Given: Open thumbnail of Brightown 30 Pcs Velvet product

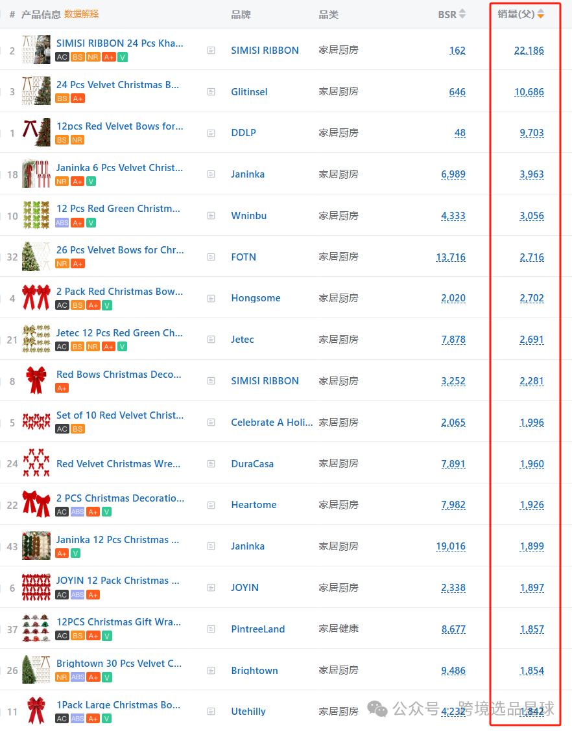Looking at the screenshot, I should click(x=36, y=669).
